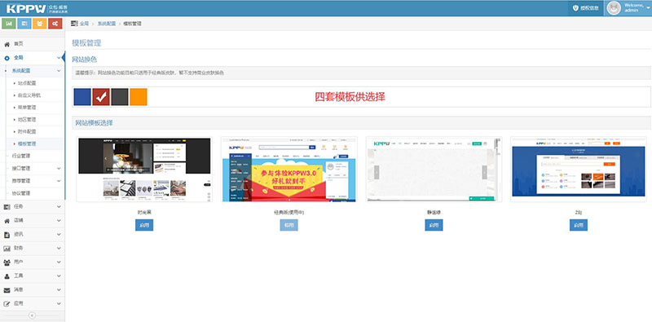Viewport: 652px width, 322px height.
Task: Expand the 任务 sidebar section
Action: pos(33,207)
